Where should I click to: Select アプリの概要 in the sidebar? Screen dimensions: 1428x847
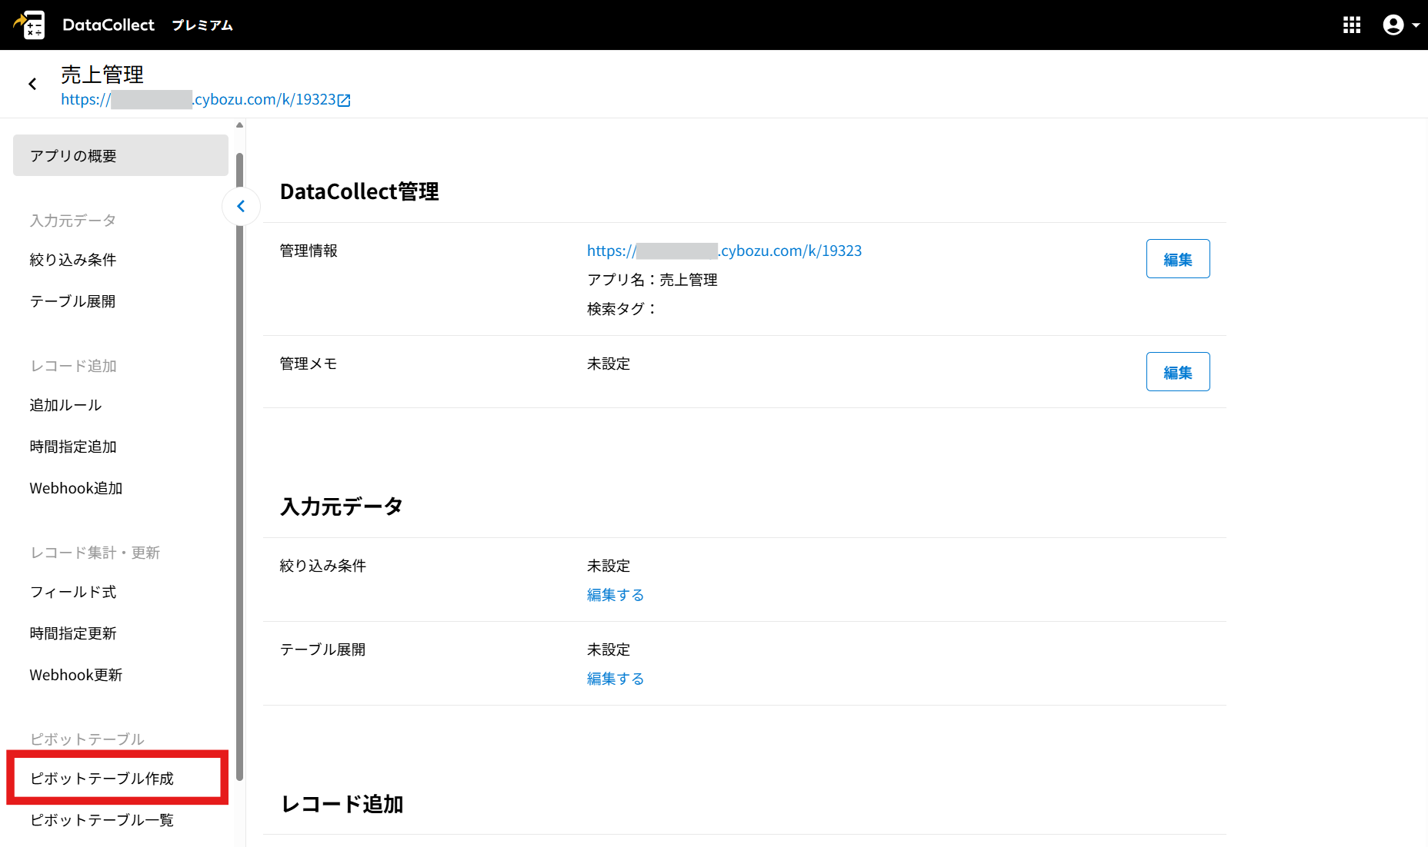pos(121,155)
